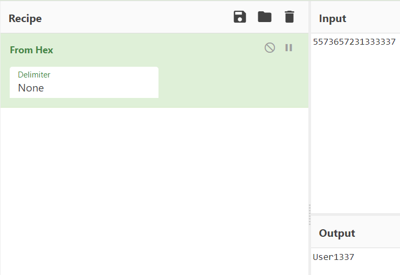Click empty recipe area below From Hex
The width and height of the screenshot is (400, 275).
pos(154,188)
